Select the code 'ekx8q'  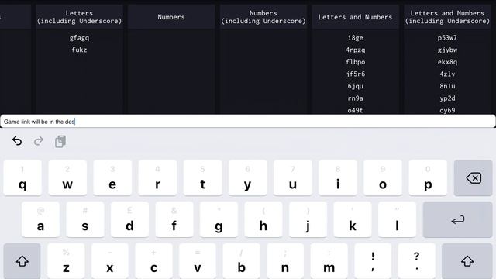tap(447, 62)
